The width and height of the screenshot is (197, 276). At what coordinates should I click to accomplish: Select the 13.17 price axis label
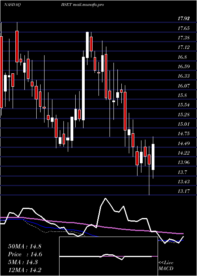[x=184, y=191]
